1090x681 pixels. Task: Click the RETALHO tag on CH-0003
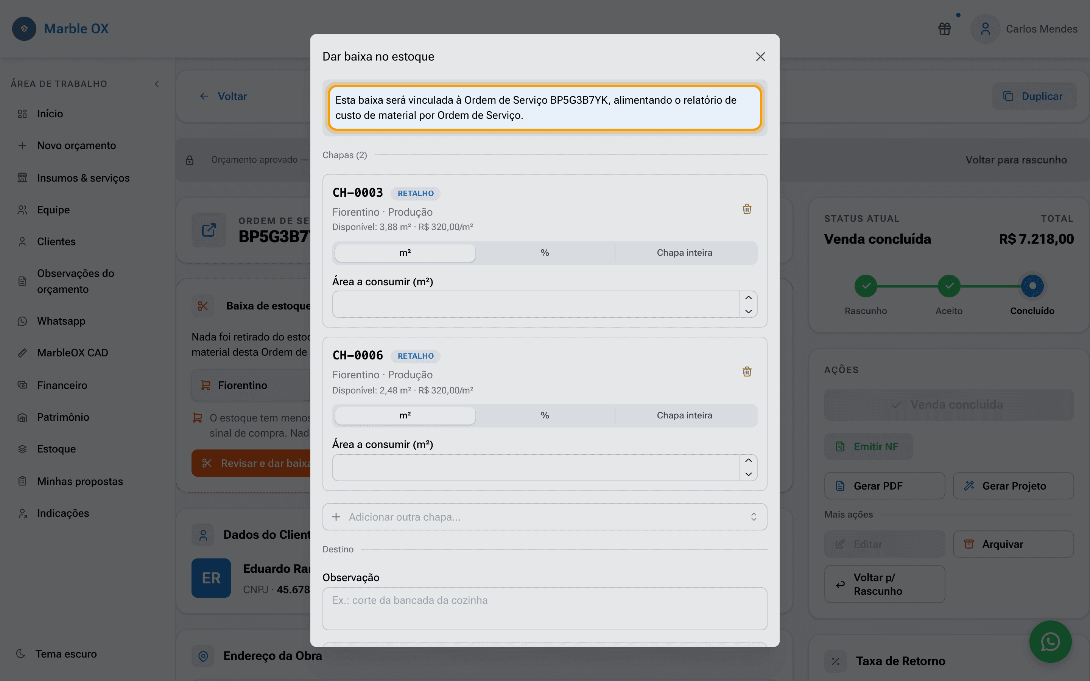[x=415, y=193]
